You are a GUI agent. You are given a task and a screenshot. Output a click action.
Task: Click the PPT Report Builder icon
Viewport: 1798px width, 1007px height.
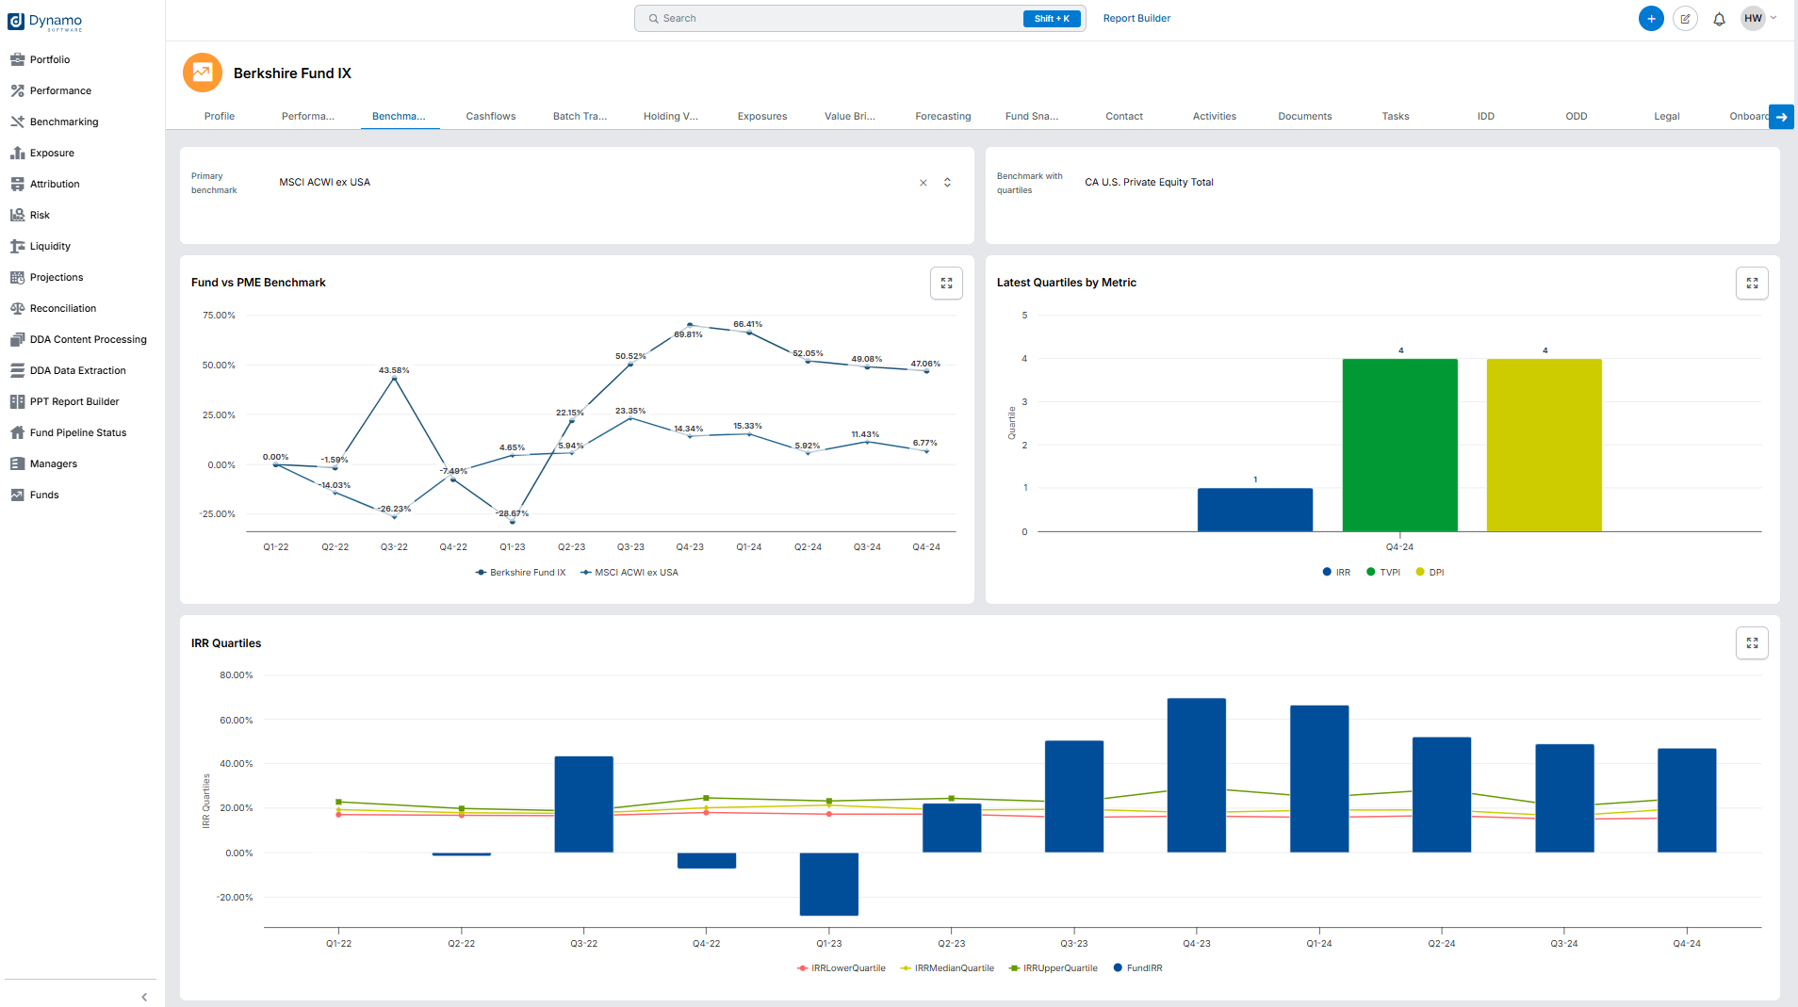tap(17, 401)
